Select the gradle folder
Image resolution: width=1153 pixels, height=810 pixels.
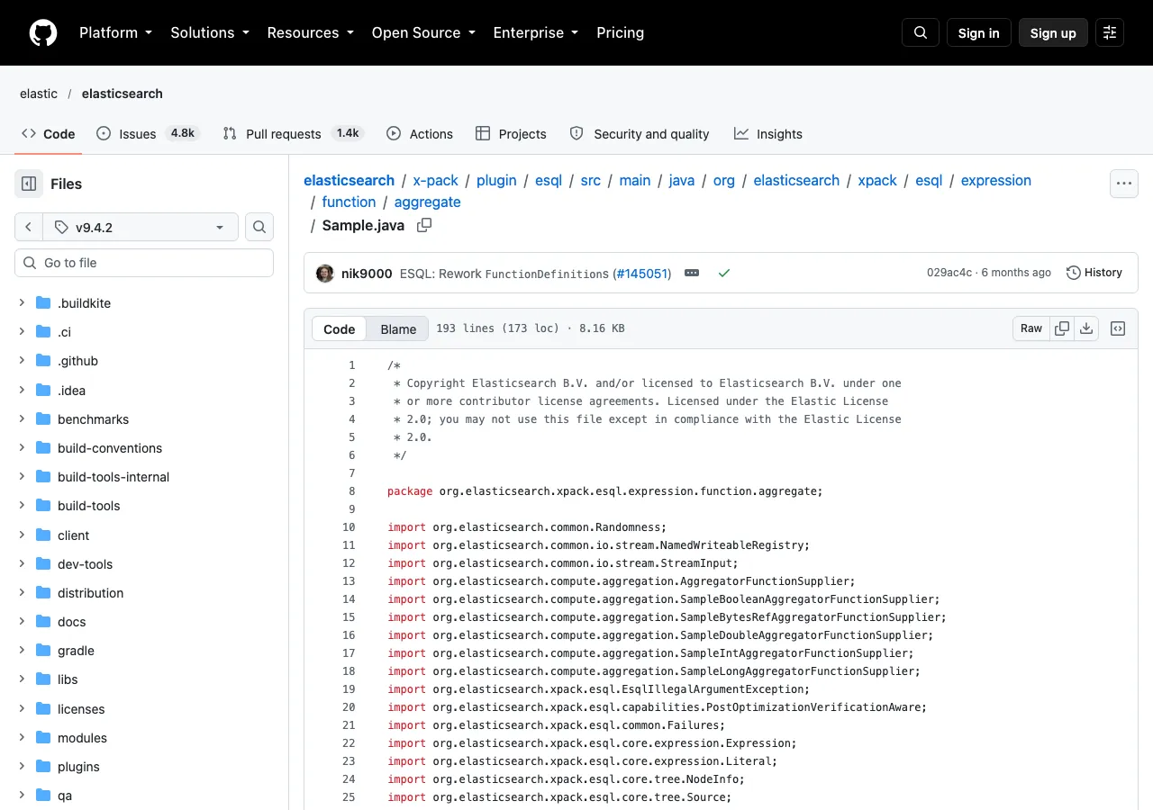pos(76,650)
